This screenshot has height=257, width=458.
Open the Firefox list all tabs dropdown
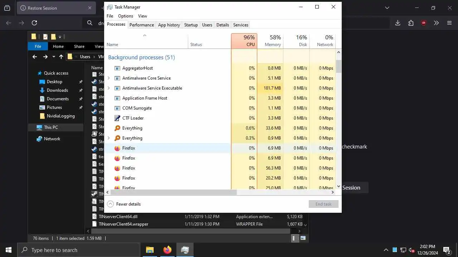coord(387,8)
